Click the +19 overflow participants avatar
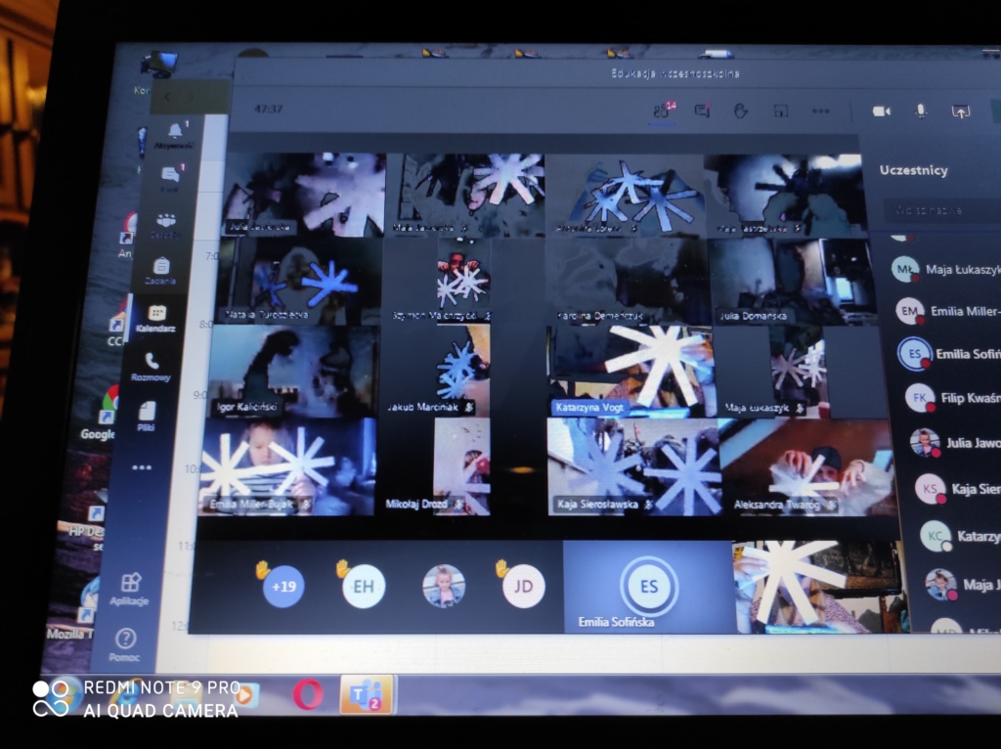Viewport: 1001px width, 749px height. [283, 586]
